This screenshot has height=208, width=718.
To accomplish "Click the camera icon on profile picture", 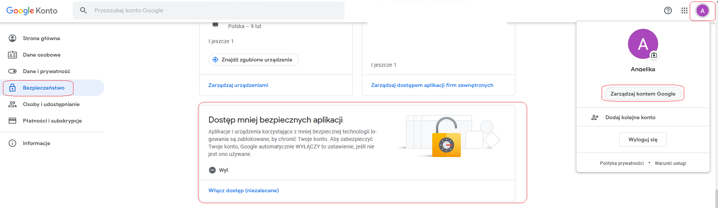I will (x=654, y=55).
